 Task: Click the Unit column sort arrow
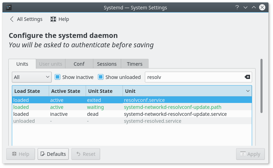248,91
